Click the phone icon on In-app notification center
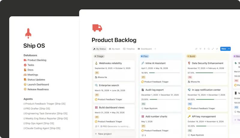The height and width of the screenshot is (138, 240). pyautogui.click(x=189, y=90)
